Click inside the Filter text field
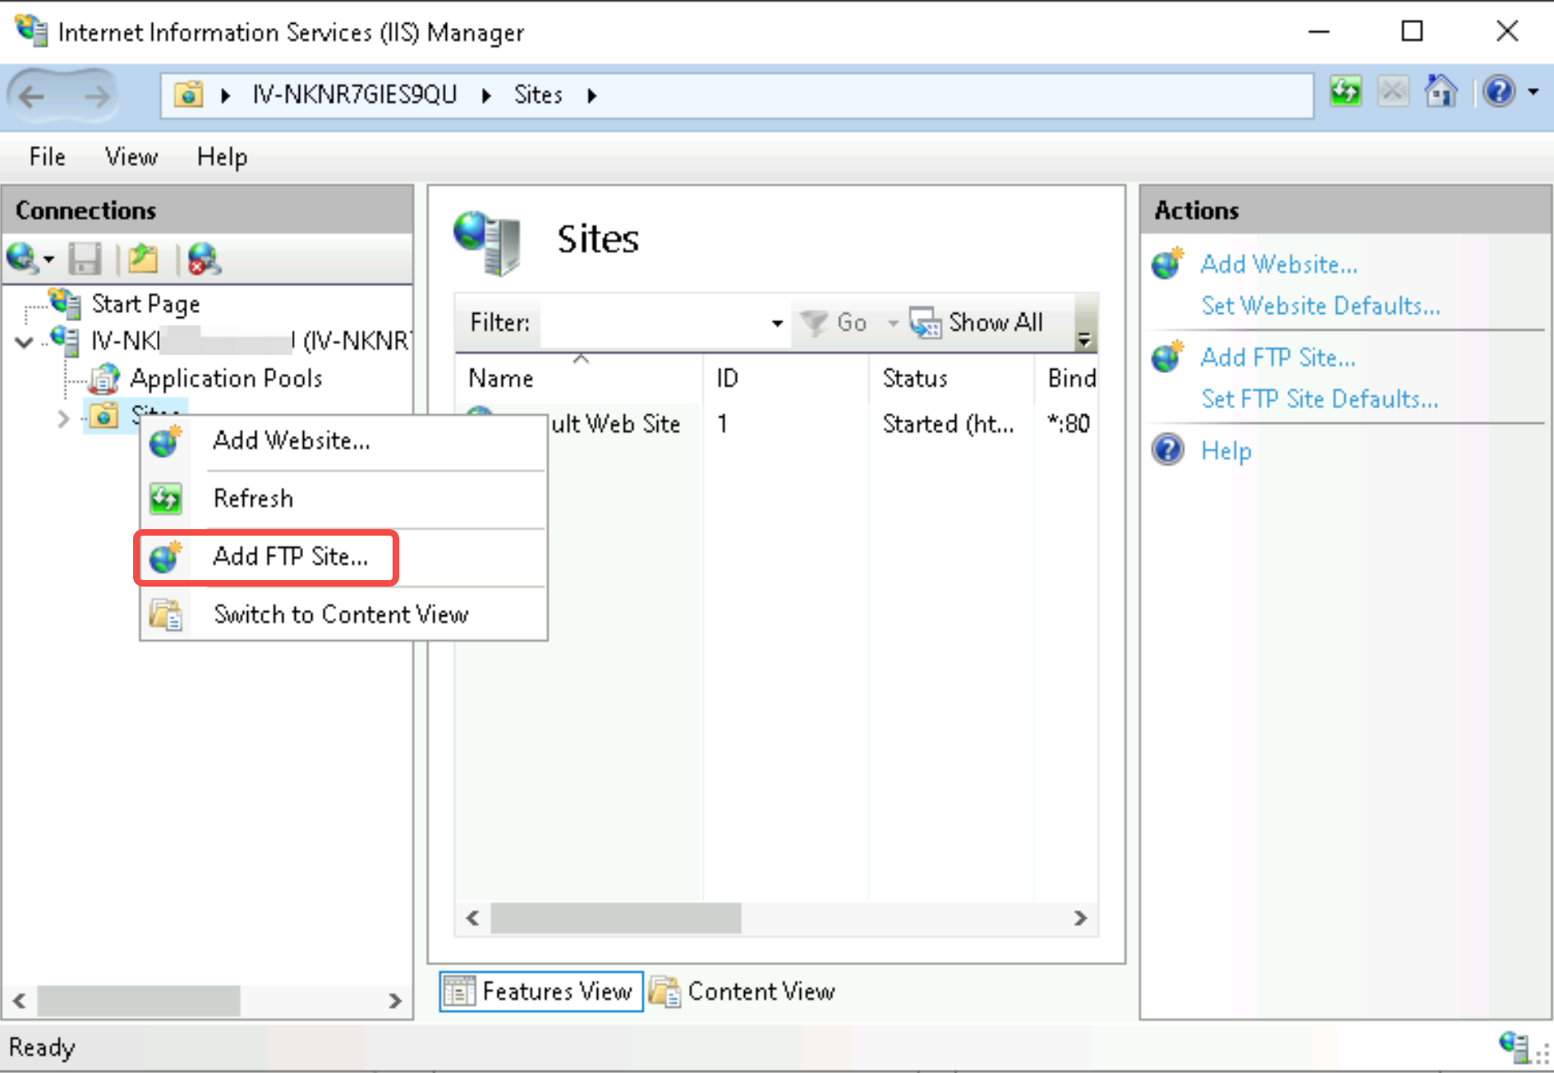Viewport: 1554px width, 1073px height. (654, 323)
